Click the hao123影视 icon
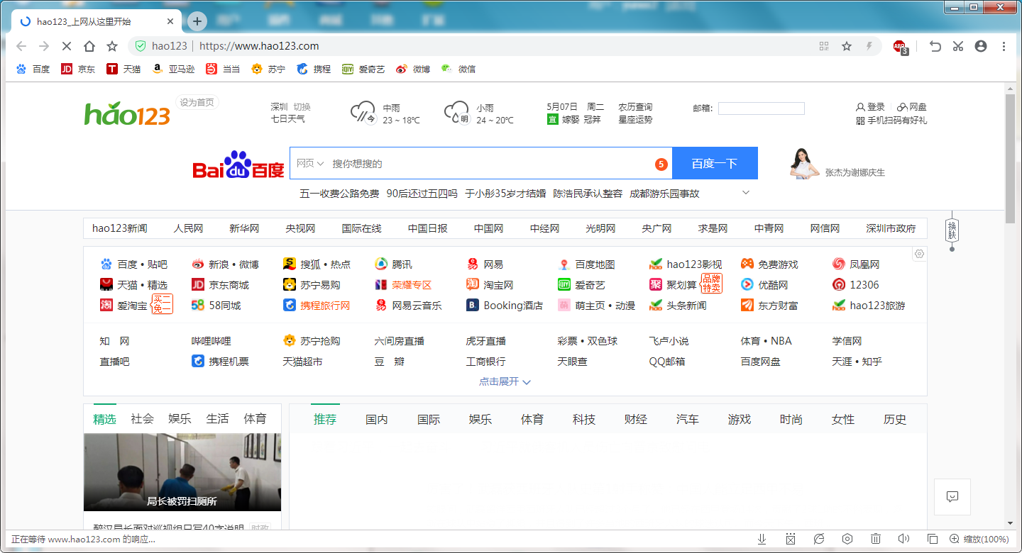1022x553 pixels. coord(655,264)
